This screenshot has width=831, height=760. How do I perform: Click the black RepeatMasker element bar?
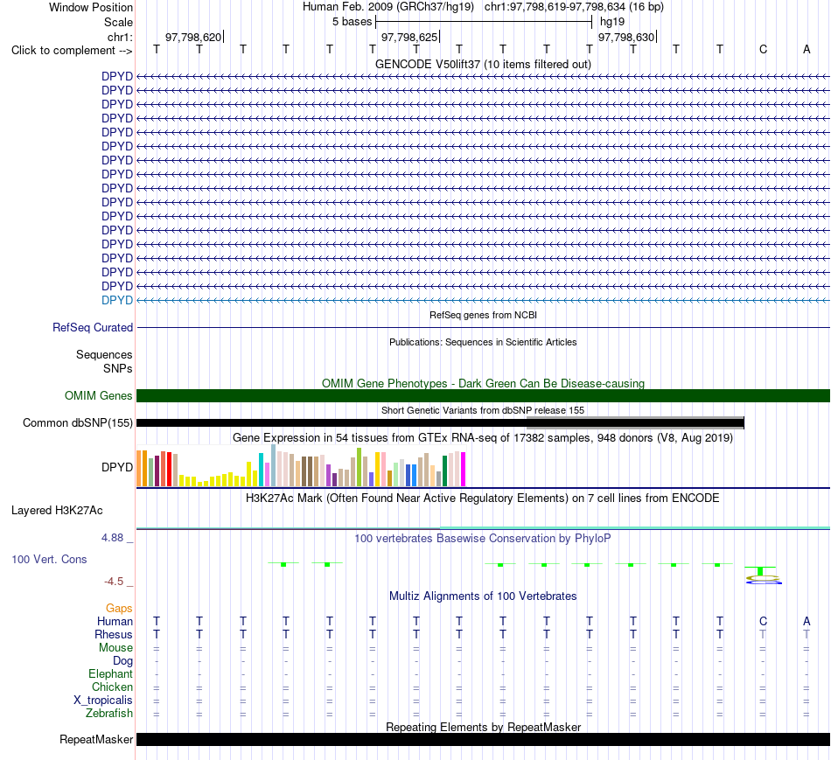(x=483, y=739)
